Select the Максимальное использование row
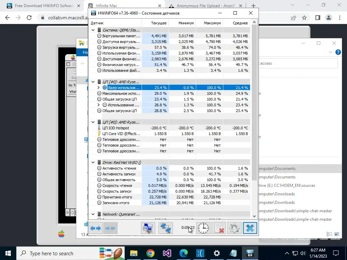Screen dimensions: 347x260 click(x=169, y=93)
